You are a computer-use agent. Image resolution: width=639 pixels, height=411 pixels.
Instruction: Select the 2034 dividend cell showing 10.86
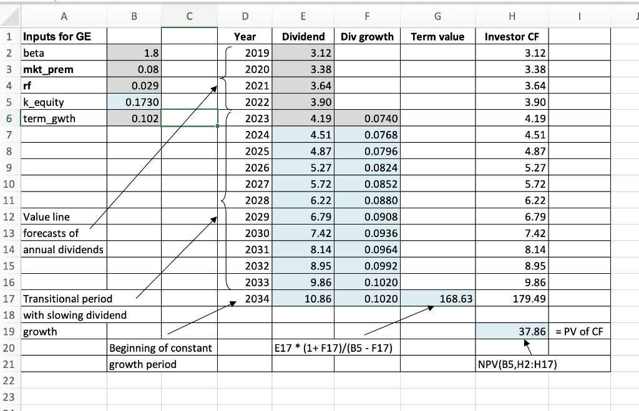pos(303,299)
